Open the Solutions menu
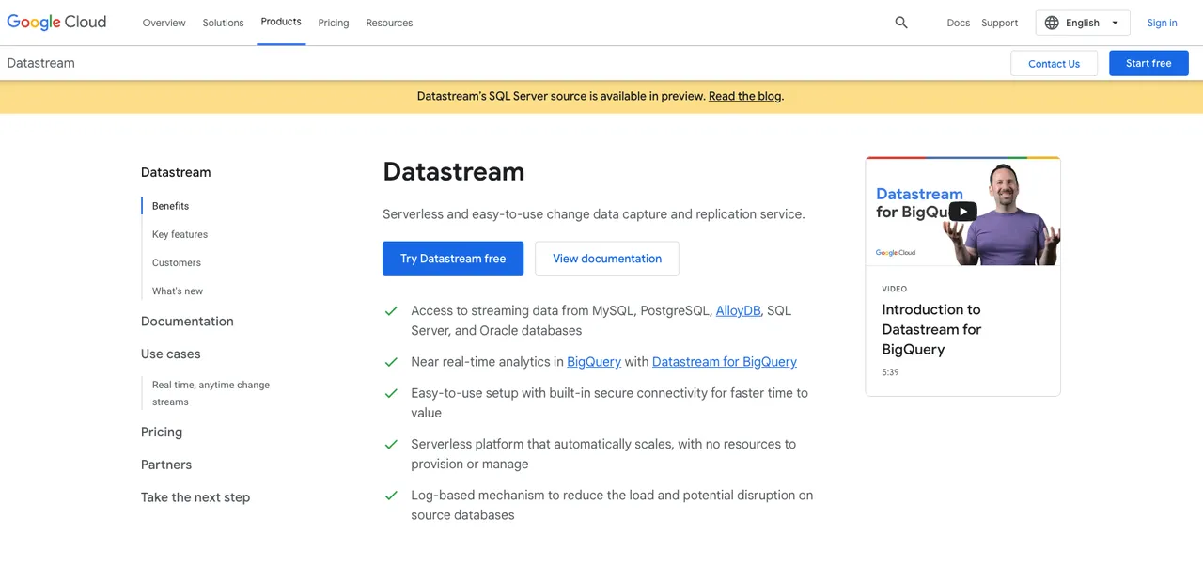The image size is (1203, 567). [223, 23]
